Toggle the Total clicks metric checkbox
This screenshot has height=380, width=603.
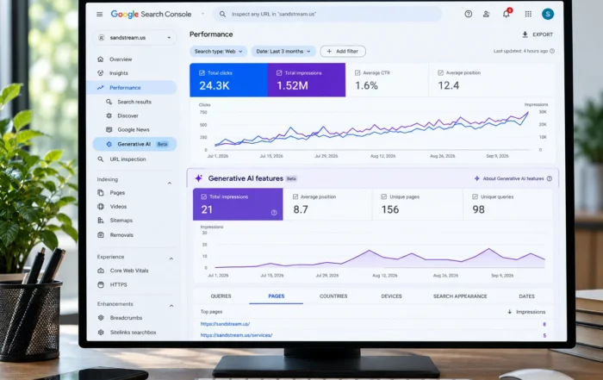[202, 73]
